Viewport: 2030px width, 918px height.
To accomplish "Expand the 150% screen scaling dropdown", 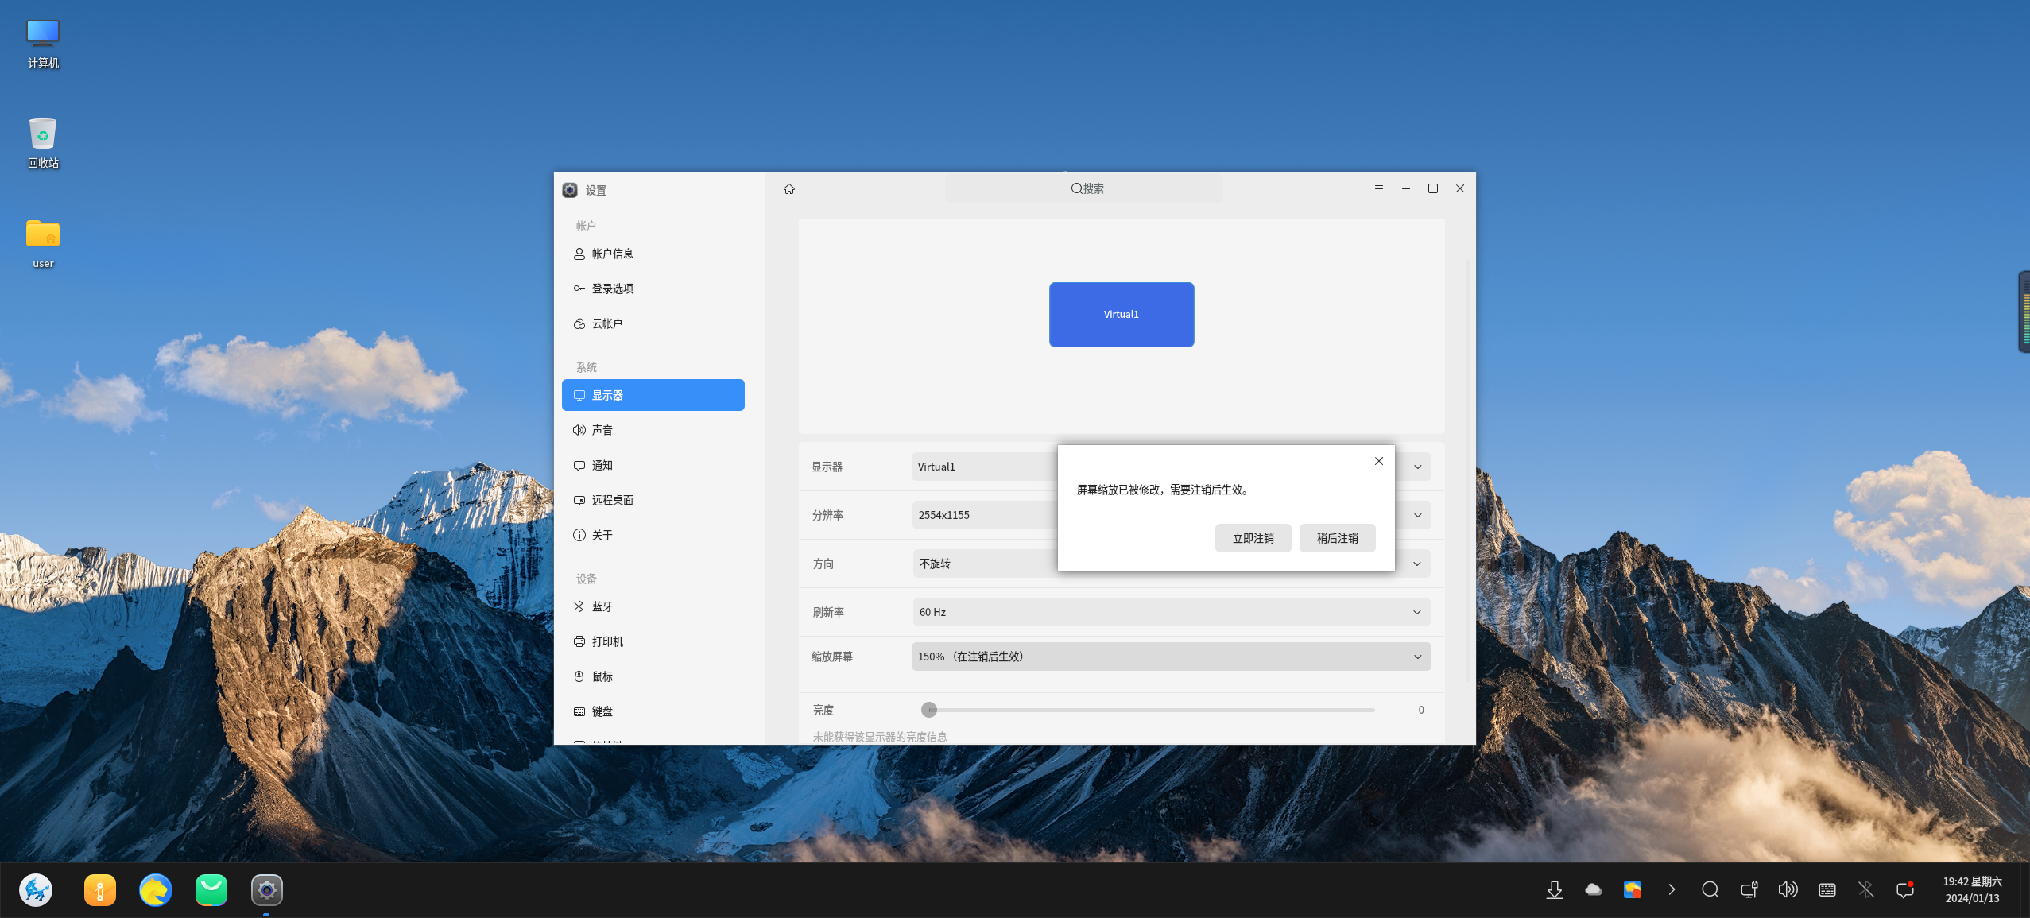I will [1171, 657].
